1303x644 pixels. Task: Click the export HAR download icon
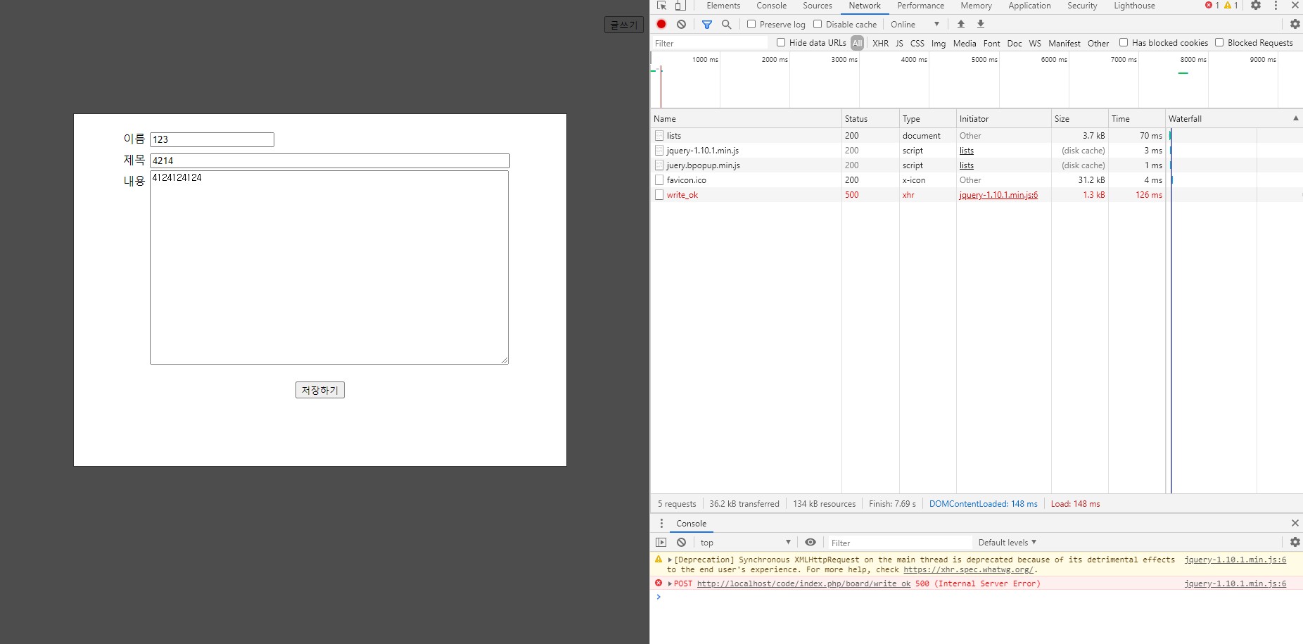(981, 24)
